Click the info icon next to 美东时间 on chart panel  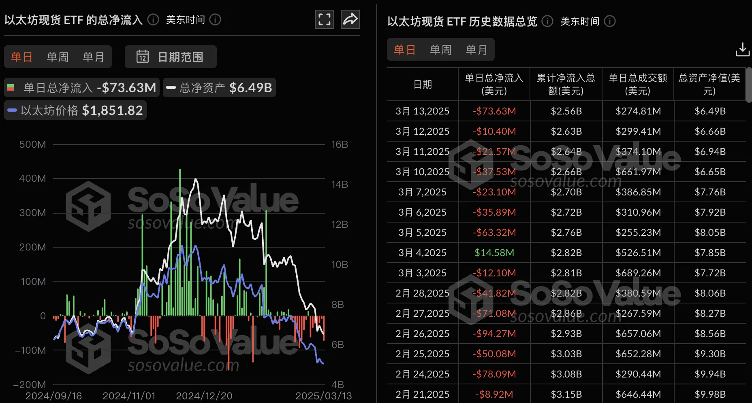[216, 19]
